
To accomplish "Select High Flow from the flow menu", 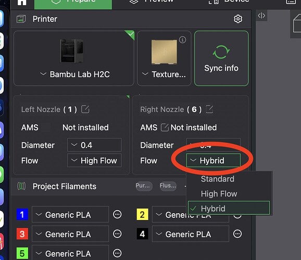I will tap(219, 194).
